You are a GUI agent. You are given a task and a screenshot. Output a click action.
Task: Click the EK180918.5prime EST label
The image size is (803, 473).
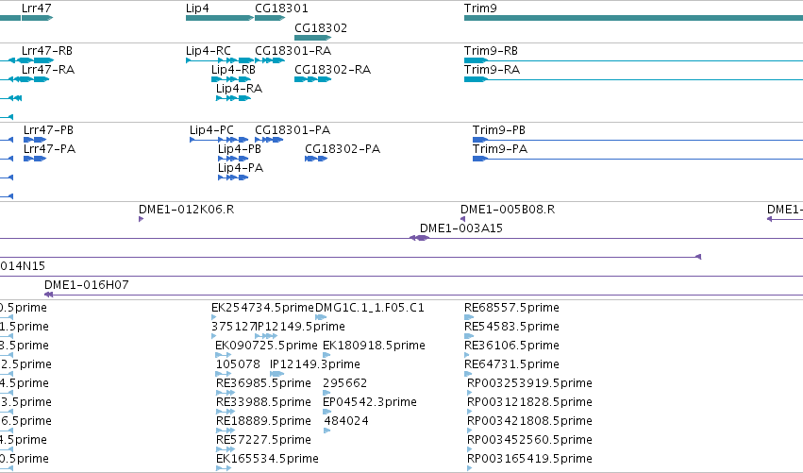[374, 346]
